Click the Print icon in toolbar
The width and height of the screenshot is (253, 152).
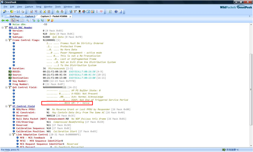pos(22,12)
